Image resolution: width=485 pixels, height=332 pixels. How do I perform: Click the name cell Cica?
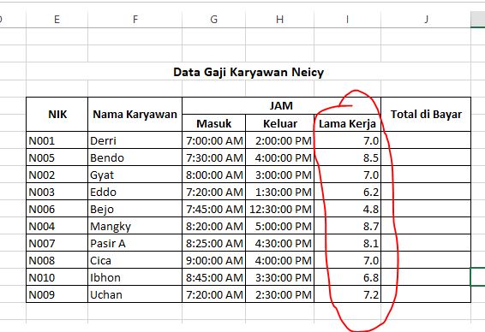coord(135,260)
